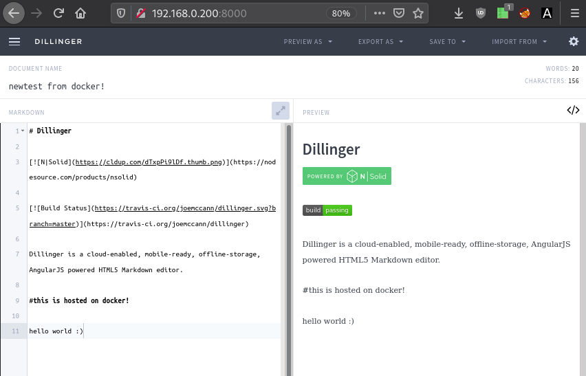Open the page actions three-dot menu
586x376 pixels.
pyautogui.click(x=380, y=13)
